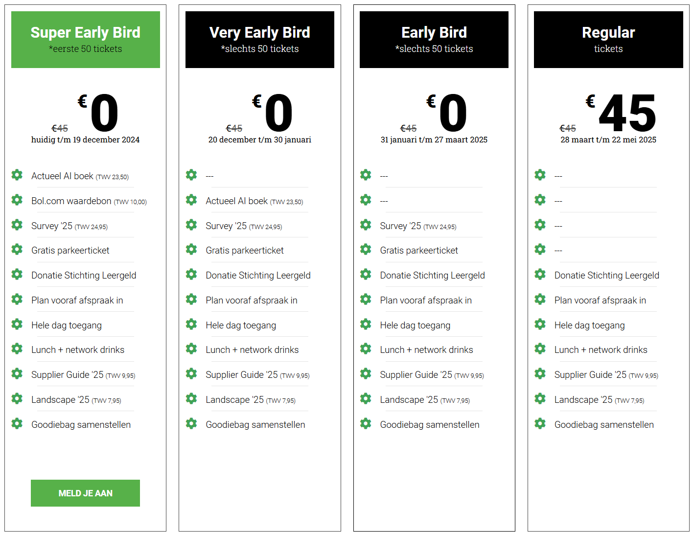
Task: Click gear icon by Super Early Bird Landscape '25
Action: point(17,398)
